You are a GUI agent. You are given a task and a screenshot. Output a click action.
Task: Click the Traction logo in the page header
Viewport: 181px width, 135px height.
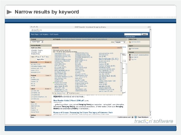point(36,30)
